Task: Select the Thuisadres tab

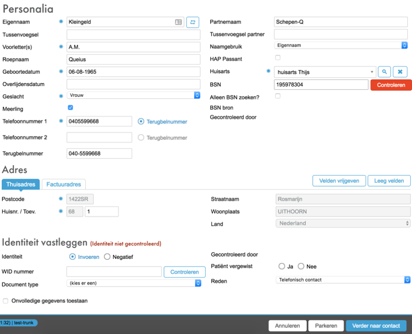Action: (21, 184)
